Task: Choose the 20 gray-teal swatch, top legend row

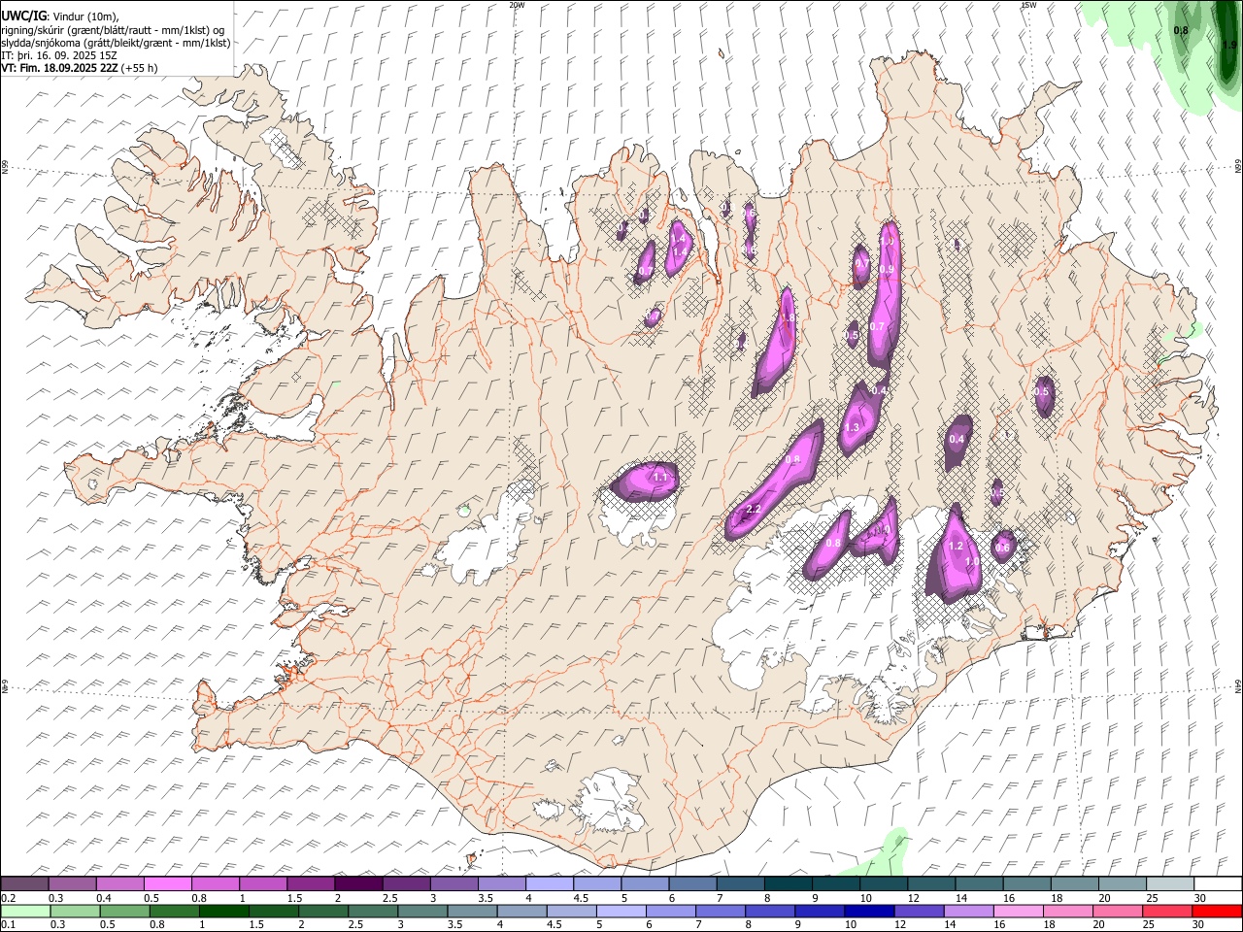Action: click(x=1123, y=884)
